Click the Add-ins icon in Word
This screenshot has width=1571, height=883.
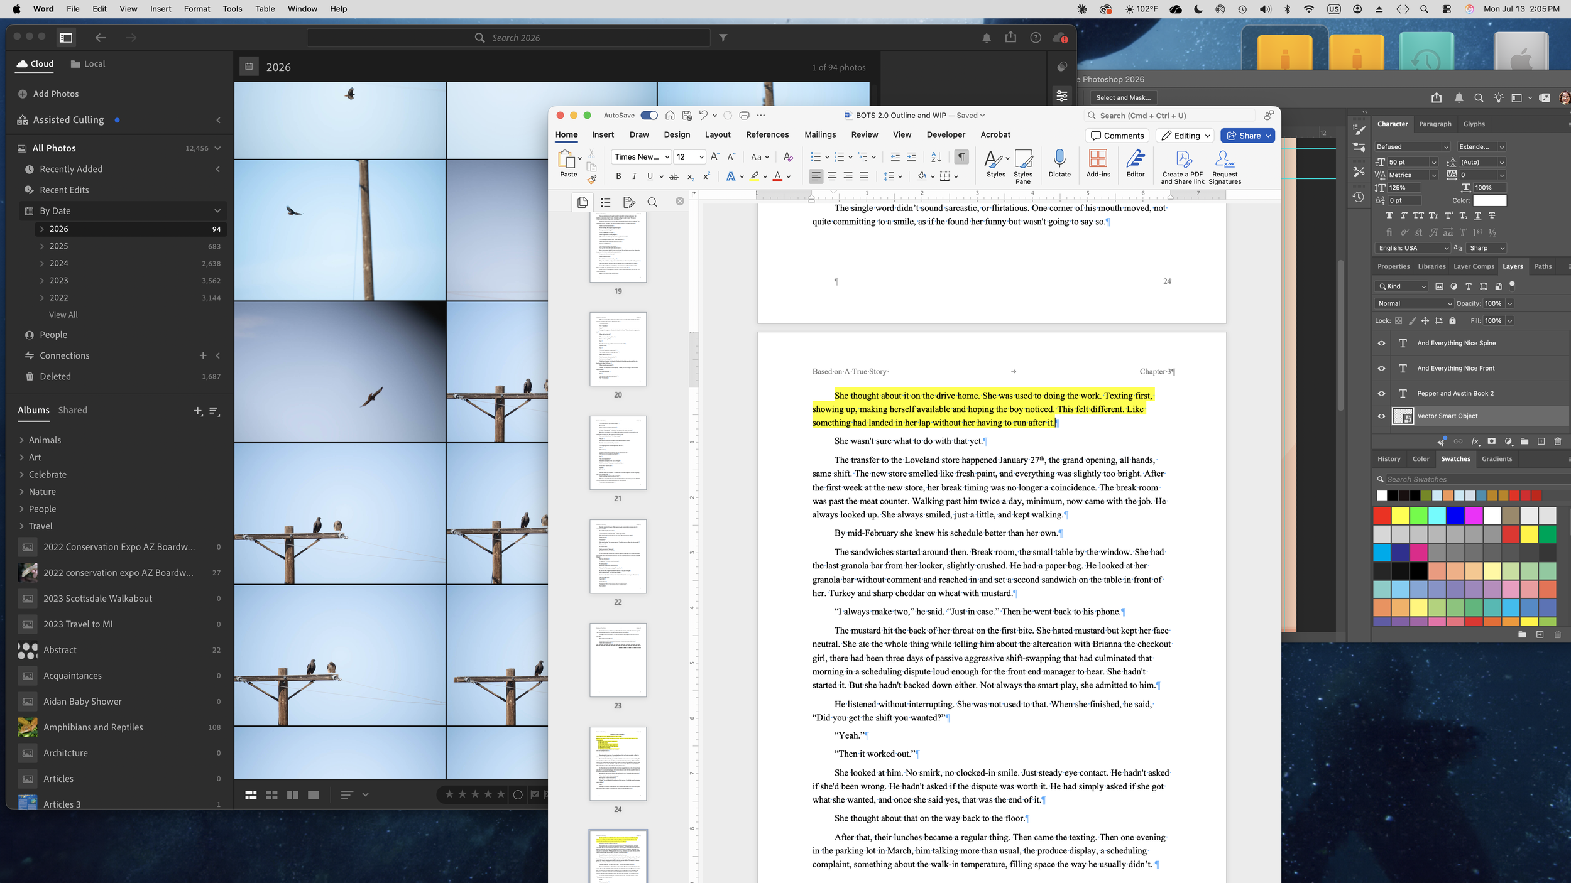coord(1098,164)
